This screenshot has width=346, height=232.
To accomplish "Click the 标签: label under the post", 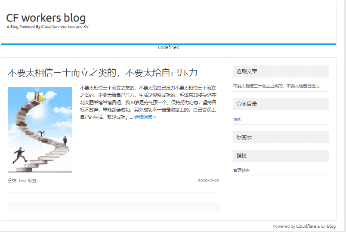I will pyautogui.click(x=33, y=181).
